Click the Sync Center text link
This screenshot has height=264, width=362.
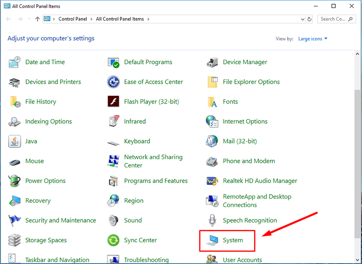[x=141, y=240]
